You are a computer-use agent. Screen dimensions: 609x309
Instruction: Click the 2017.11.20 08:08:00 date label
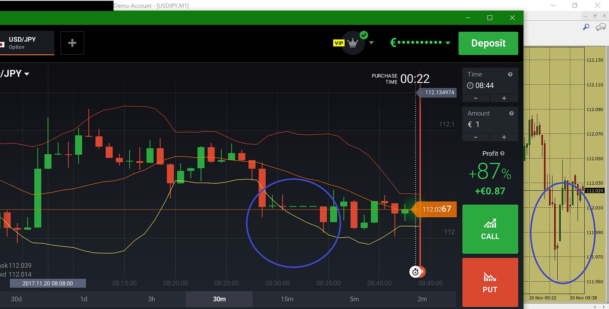pos(48,283)
